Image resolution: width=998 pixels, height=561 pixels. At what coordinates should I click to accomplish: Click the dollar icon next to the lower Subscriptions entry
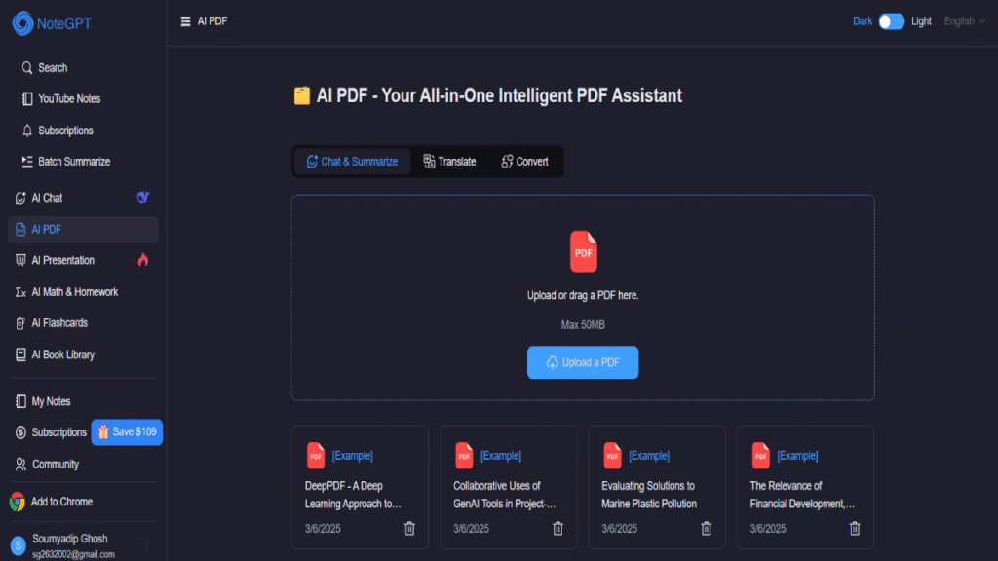point(20,432)
